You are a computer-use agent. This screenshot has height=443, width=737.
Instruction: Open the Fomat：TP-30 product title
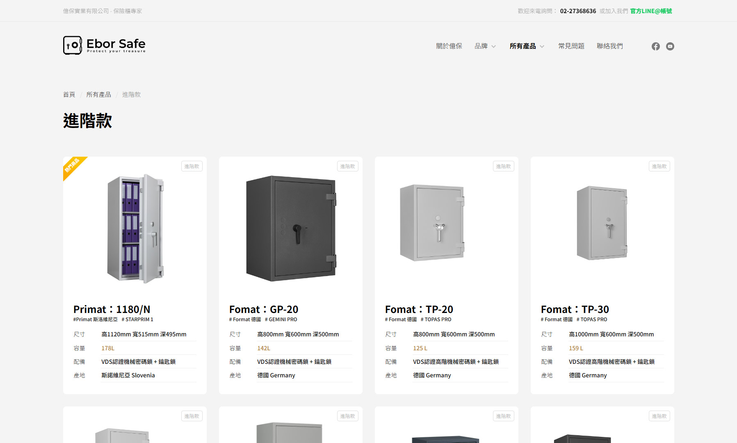click(x=575, y=309)
